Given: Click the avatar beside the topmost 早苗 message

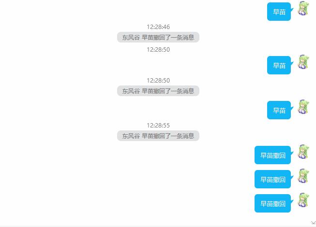Looking at the screenshot, I should (x=303, y=8).
